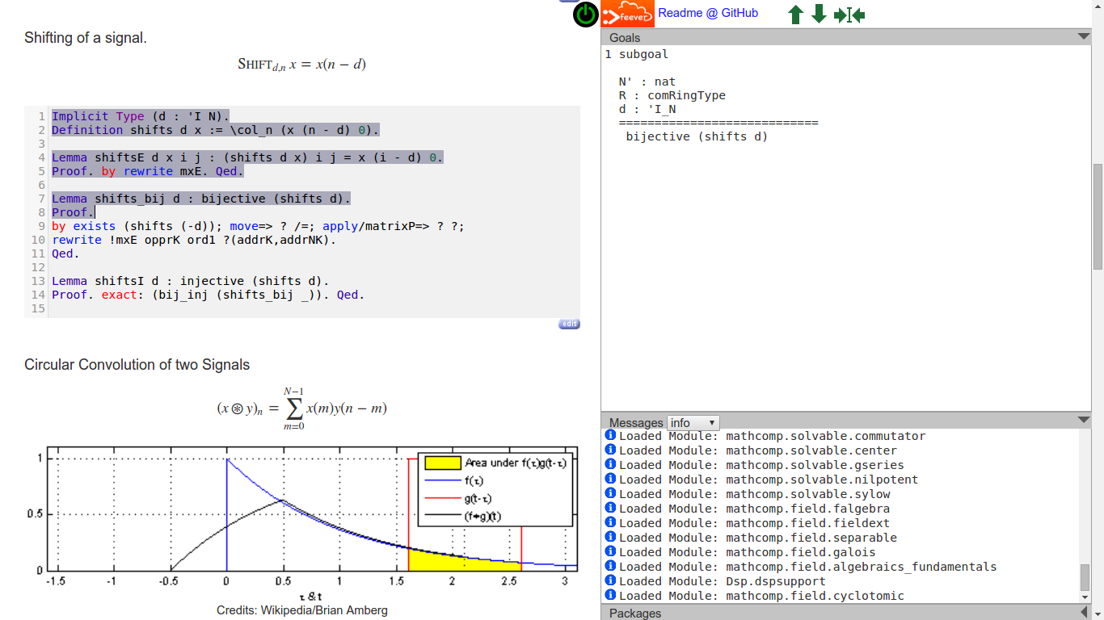Click the page vertical scrollbar thumb
The width and height of the screenshot is (1104, 620).
click(x=1098, y=216)
